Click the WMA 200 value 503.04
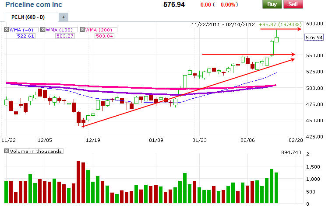The image size is (332, 207). tap(104, 36)
